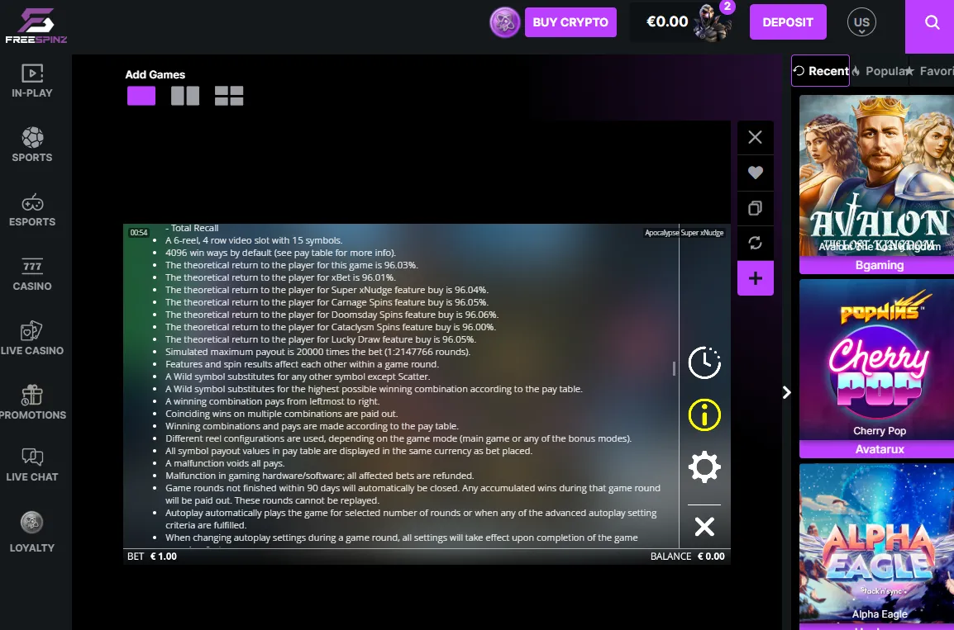Click the '- Total Recall' line

pos(192,228)
